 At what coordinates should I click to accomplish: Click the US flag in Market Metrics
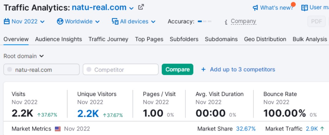click(x=58, y=129)
